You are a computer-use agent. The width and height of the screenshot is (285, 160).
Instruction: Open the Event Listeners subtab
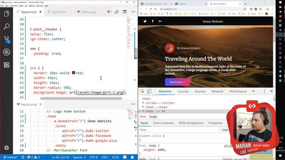click(163, 123)
